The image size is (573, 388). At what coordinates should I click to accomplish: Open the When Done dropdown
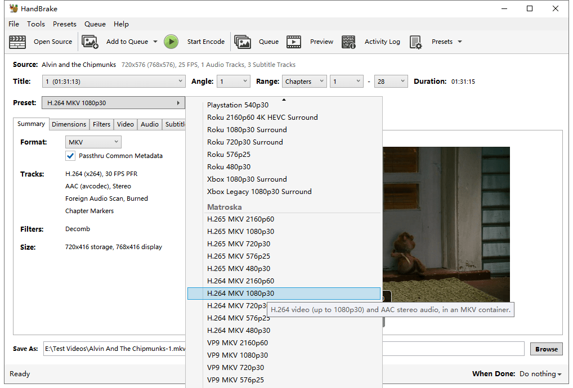(540, 373)
